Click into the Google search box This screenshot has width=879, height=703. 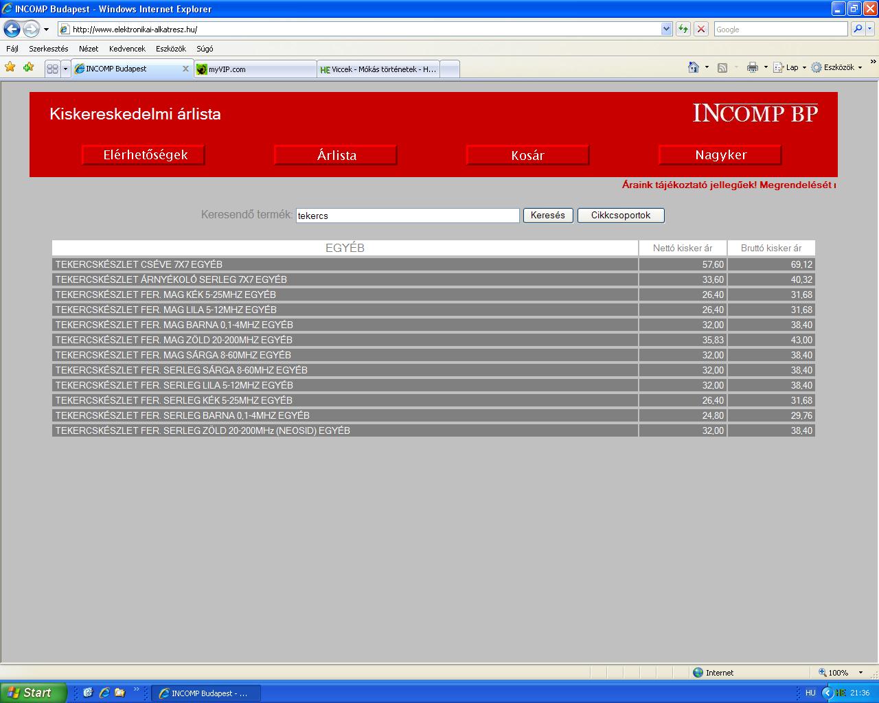point(781,29)
